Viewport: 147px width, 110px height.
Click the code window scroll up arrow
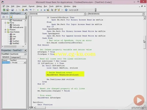tap(144, 18)
